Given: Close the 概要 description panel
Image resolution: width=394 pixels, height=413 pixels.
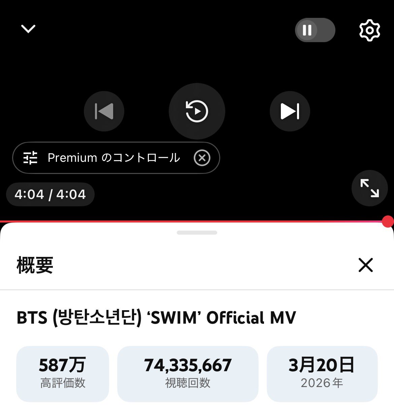Looking at the screenshot, I should pyautogui.click(x=366, y=265).
